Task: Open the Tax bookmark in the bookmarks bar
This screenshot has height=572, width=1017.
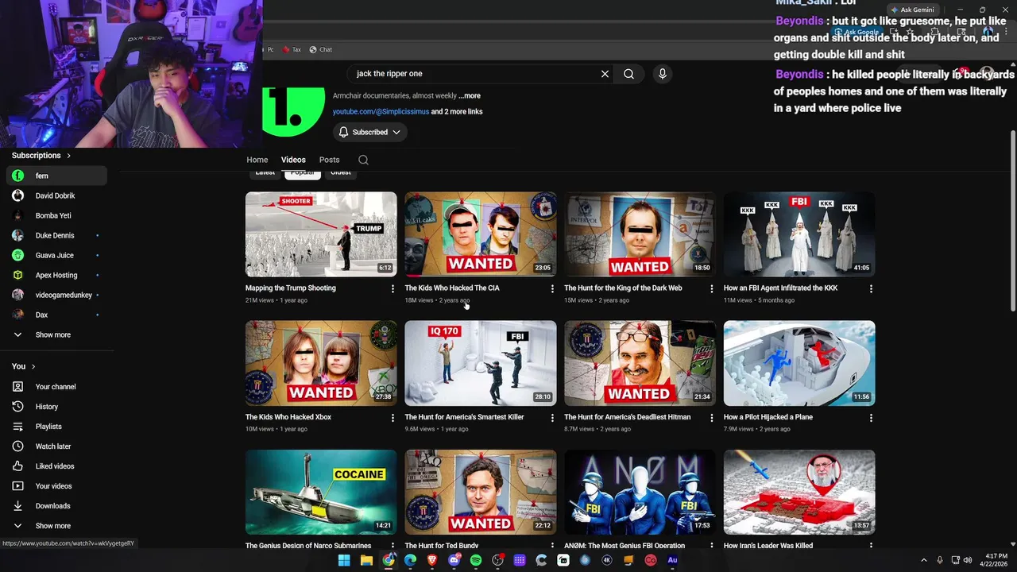Action: pos(292,49)
